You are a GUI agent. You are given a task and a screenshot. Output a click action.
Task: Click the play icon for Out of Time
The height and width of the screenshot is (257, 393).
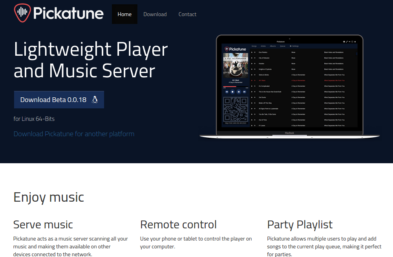[252, 120]
